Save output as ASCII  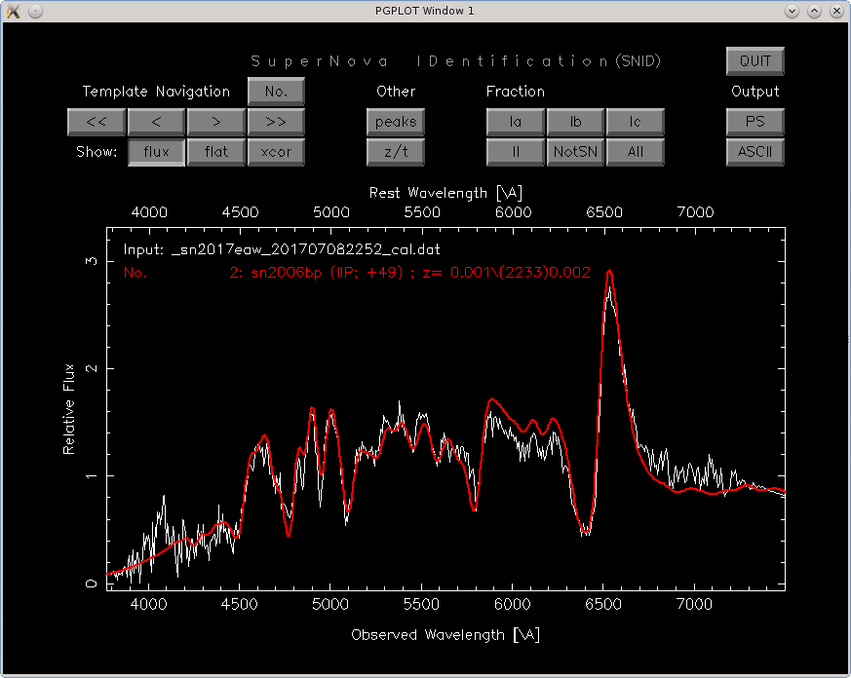click(x=755, y=152)
